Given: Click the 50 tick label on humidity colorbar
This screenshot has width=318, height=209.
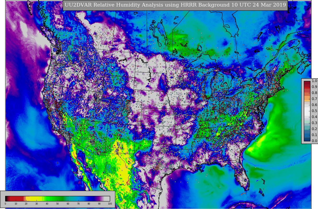Looking at the screenshot, I should [58, 204].
